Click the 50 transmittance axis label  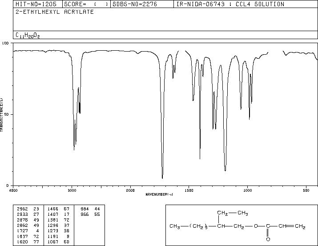pyautogui.click(x=7, y=114)
